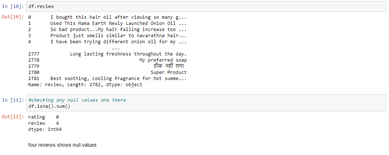Click the 'four reviews shows null values' markdown text
Screen dimensions: 389x155
pos(62,145)
